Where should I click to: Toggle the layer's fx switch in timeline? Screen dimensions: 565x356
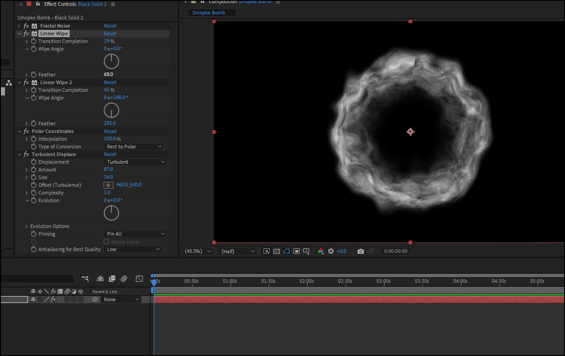tap(53, 299)
